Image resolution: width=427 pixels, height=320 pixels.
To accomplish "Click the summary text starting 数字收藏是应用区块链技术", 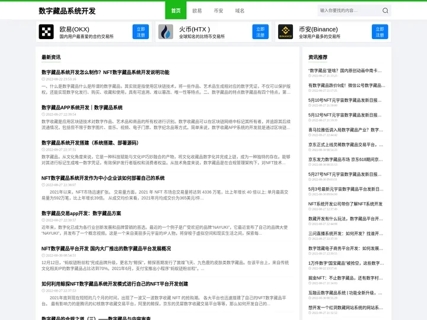I will (166, 124).
